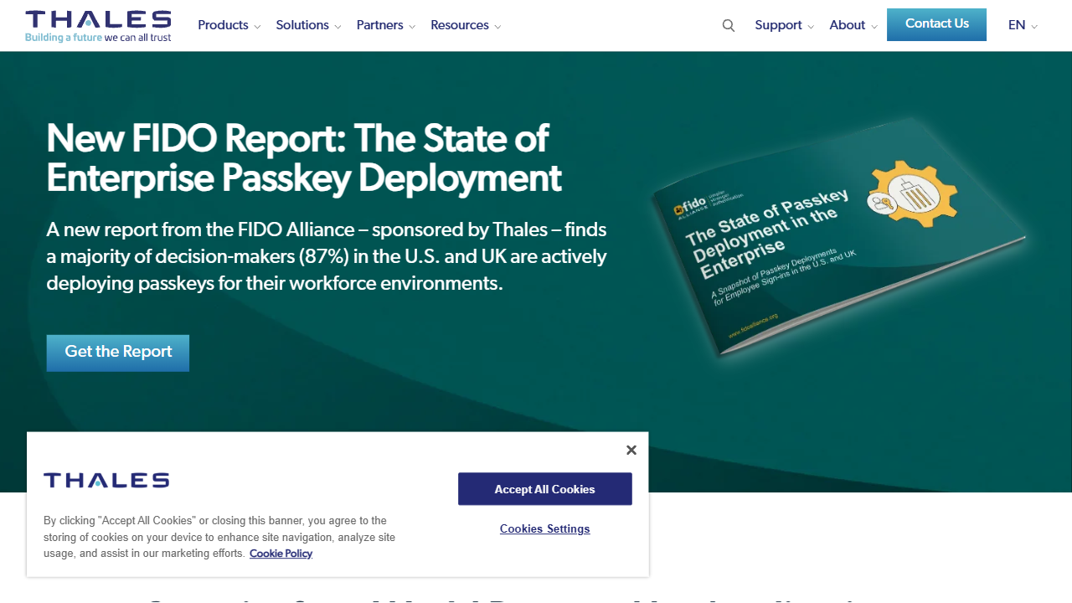1072x603 pixels.
Task: Click Get the Report button
Action: (x=118, y=353)
